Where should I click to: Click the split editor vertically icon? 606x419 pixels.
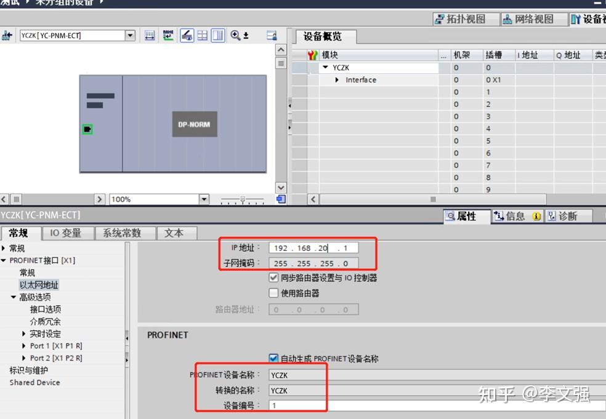[218, 36]
